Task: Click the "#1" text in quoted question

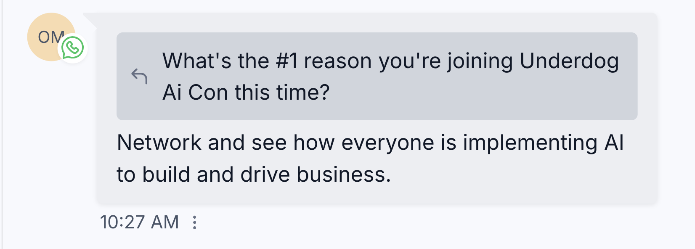Action: click(x=286, y=61)
